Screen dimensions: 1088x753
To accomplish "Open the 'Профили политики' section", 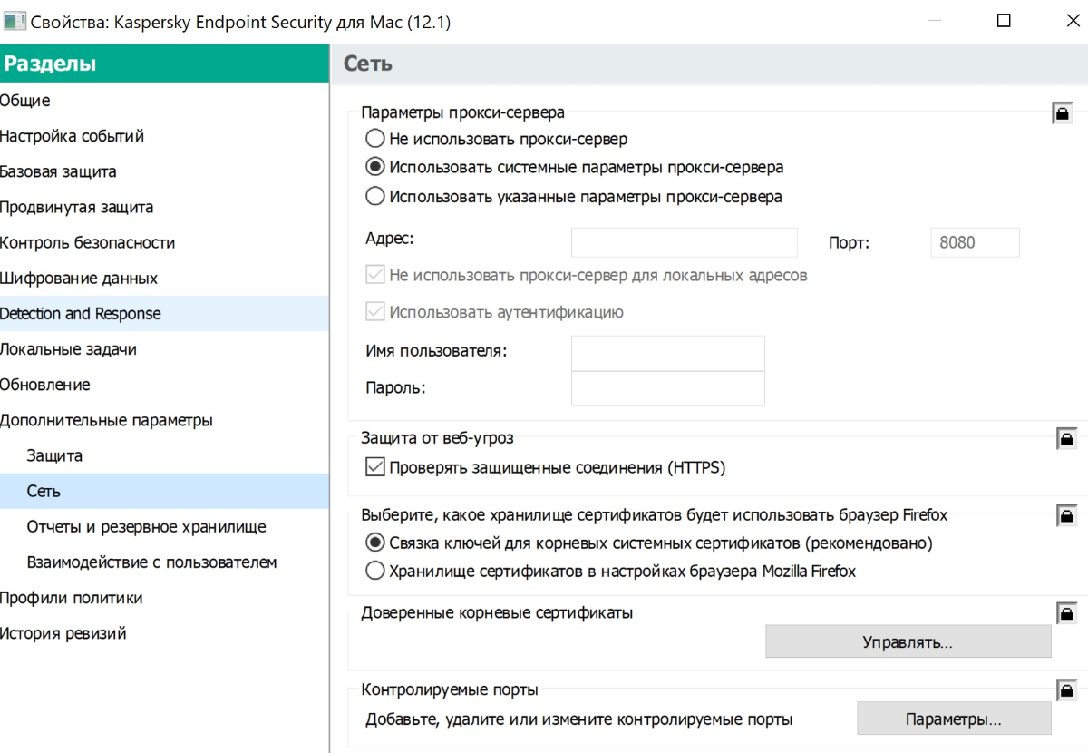I will coord(164,598).
